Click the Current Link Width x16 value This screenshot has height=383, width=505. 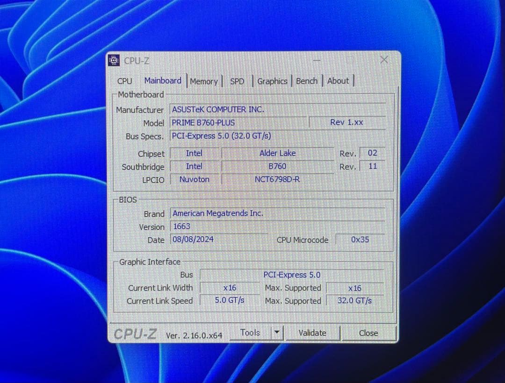click(230, 288)
